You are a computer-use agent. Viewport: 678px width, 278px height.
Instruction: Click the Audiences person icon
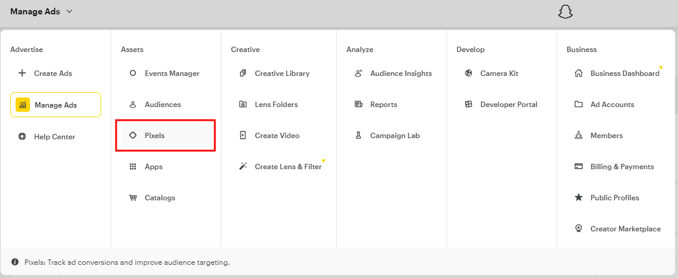pos(133,105)
